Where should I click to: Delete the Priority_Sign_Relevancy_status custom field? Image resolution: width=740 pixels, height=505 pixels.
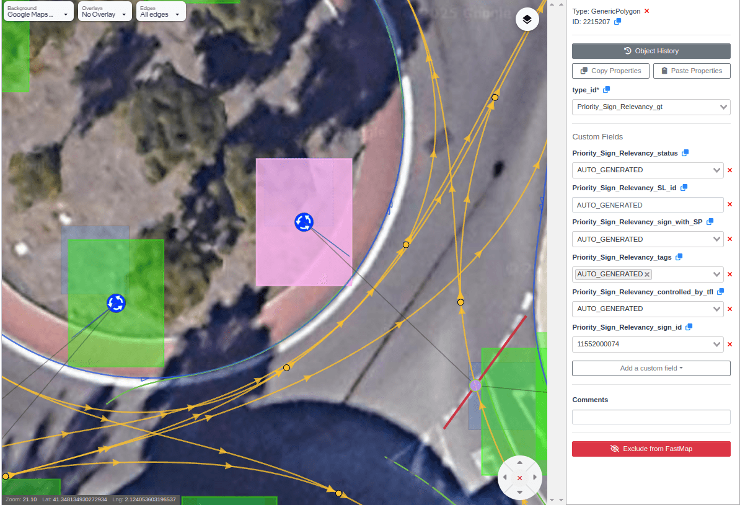click(x=729, y=170)
